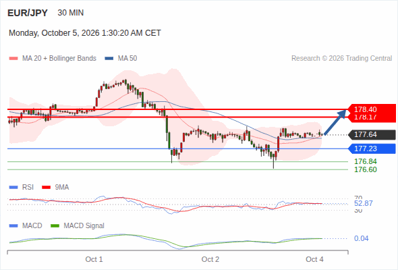The image size is (398, 270).
Task: Click the 30 MIN timeframe label
Action: 71,13
